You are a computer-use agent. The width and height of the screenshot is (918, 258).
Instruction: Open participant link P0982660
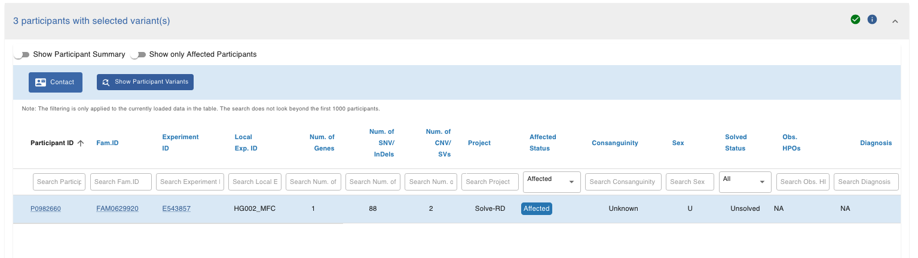pos(45,208)
